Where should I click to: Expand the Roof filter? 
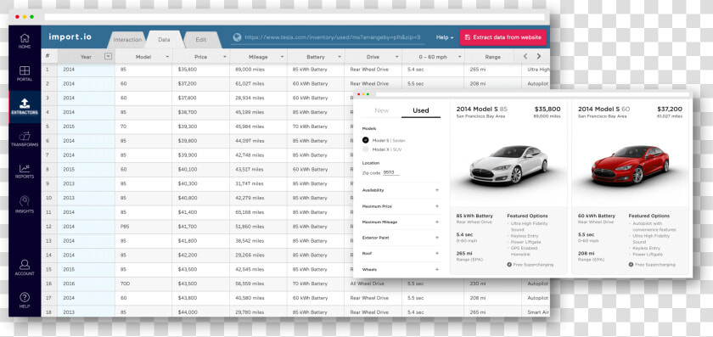pos(437,253)
